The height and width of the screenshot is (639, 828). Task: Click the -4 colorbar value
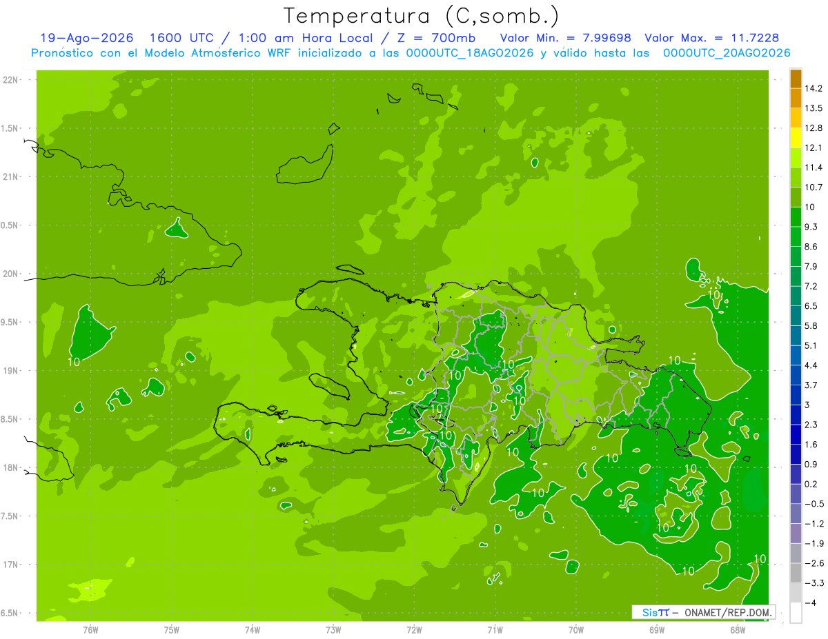(x=810, y=603)
